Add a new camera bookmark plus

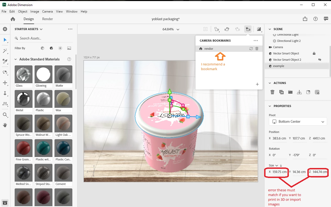coord(257,84)
